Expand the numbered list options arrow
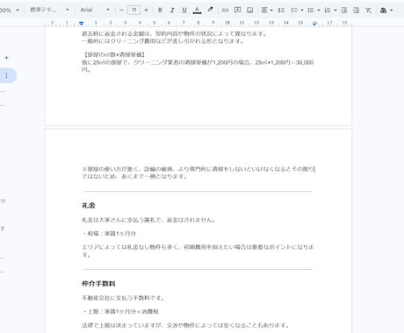Image resolution: width=404 pixels, height=333 pixels. click(335, 11)
